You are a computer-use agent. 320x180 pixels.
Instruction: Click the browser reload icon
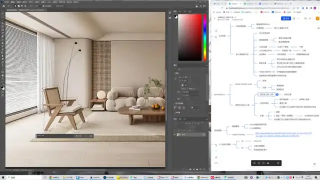point(222,8)
